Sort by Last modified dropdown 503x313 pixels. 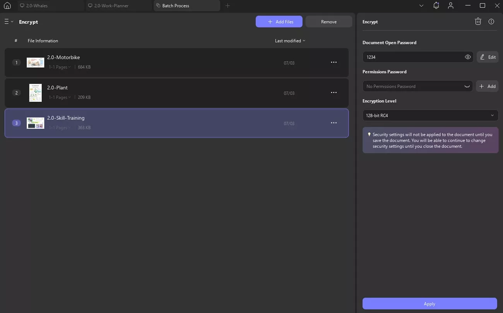[290, 41]
